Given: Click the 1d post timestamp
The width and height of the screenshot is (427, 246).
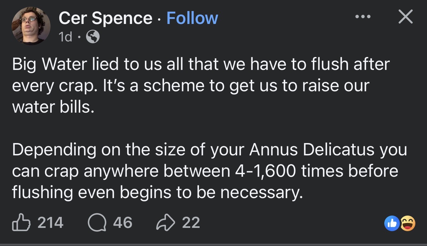Looking at the screenshot, I should point(66,38).
